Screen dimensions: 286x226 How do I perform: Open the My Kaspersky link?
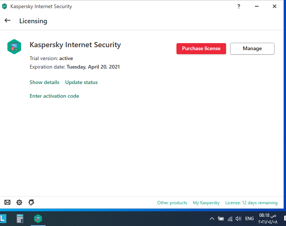click(x=206, y=203)
